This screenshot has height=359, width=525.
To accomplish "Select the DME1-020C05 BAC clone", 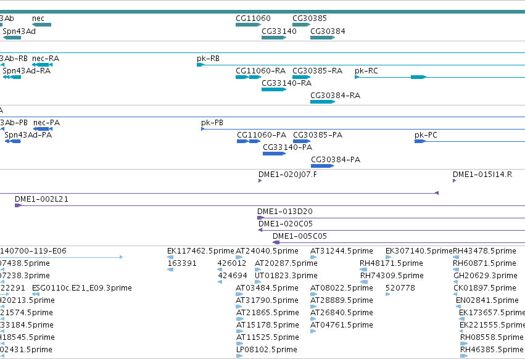I will [392, 230].
